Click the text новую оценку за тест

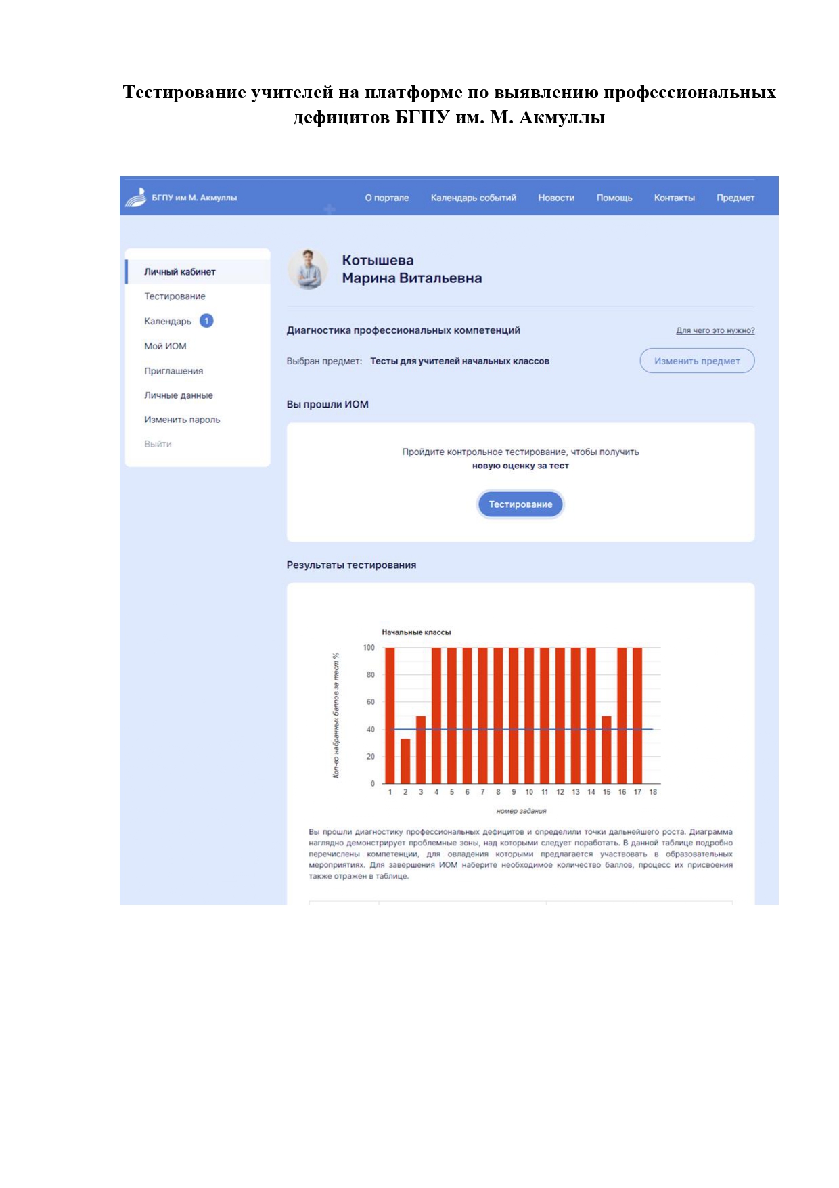tap(520, 466)
